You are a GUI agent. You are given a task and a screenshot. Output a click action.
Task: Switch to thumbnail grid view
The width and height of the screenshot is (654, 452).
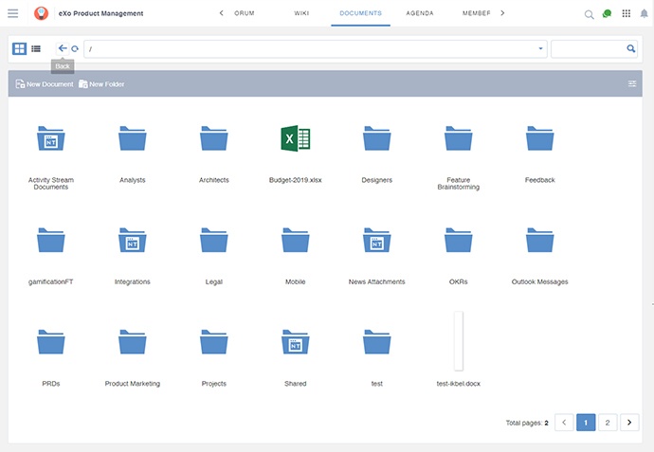tap(20, 48)
